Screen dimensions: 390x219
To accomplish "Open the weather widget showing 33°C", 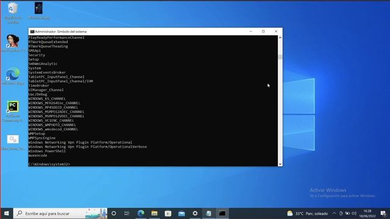I will point(307,214).
